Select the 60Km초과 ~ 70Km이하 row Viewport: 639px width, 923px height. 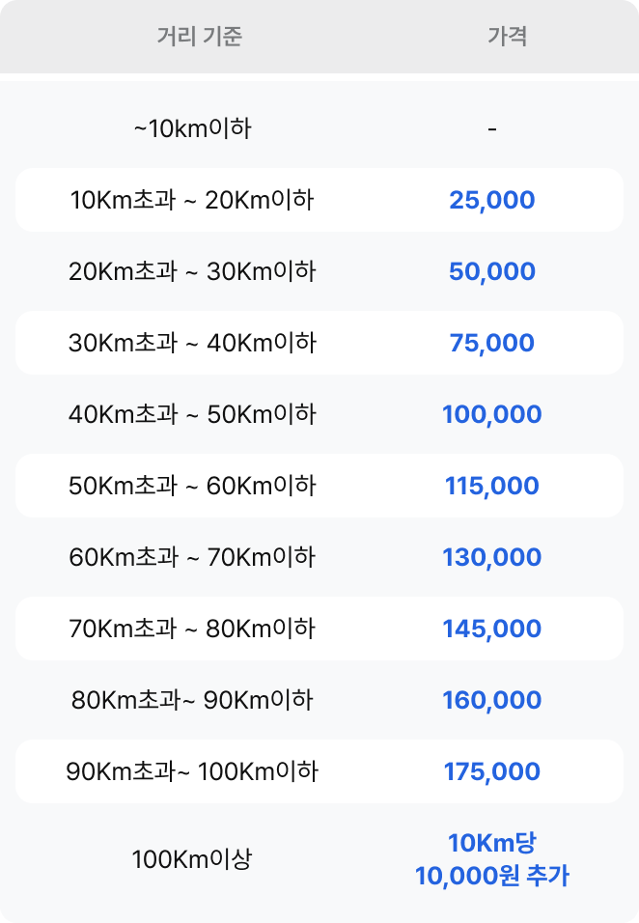pyautogui.click(x=192, y=557)
